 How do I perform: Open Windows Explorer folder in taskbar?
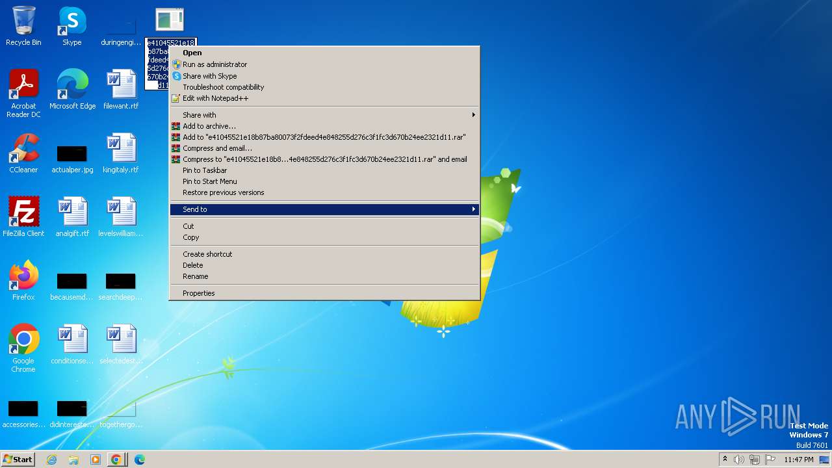pos(73,460)
